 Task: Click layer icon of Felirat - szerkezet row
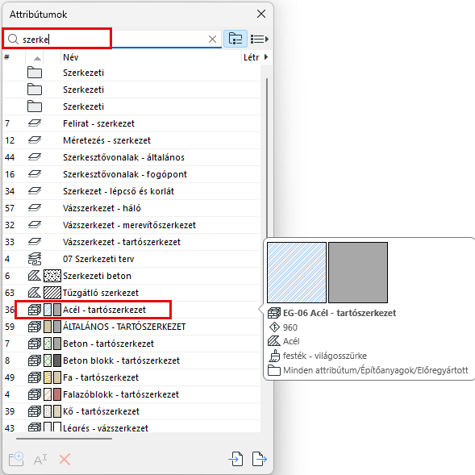point(35,123)
